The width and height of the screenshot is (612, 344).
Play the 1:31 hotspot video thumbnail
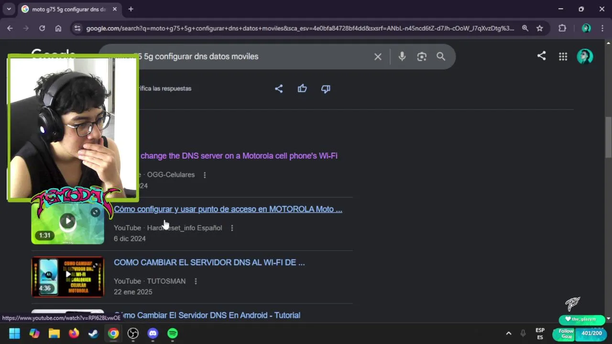point(67,221)
